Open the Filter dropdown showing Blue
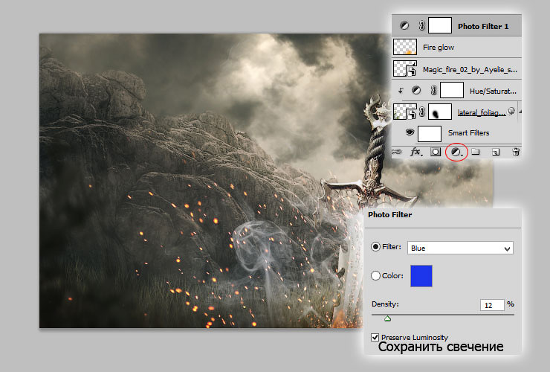550x372 pixels. click(x=460, y=248)
